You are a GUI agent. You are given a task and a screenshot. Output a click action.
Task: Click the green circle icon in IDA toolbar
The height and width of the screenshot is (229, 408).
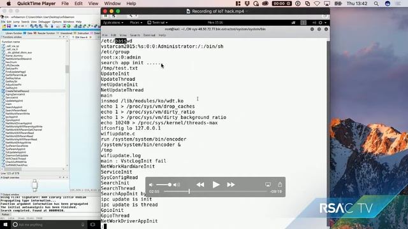coord(69,26)
